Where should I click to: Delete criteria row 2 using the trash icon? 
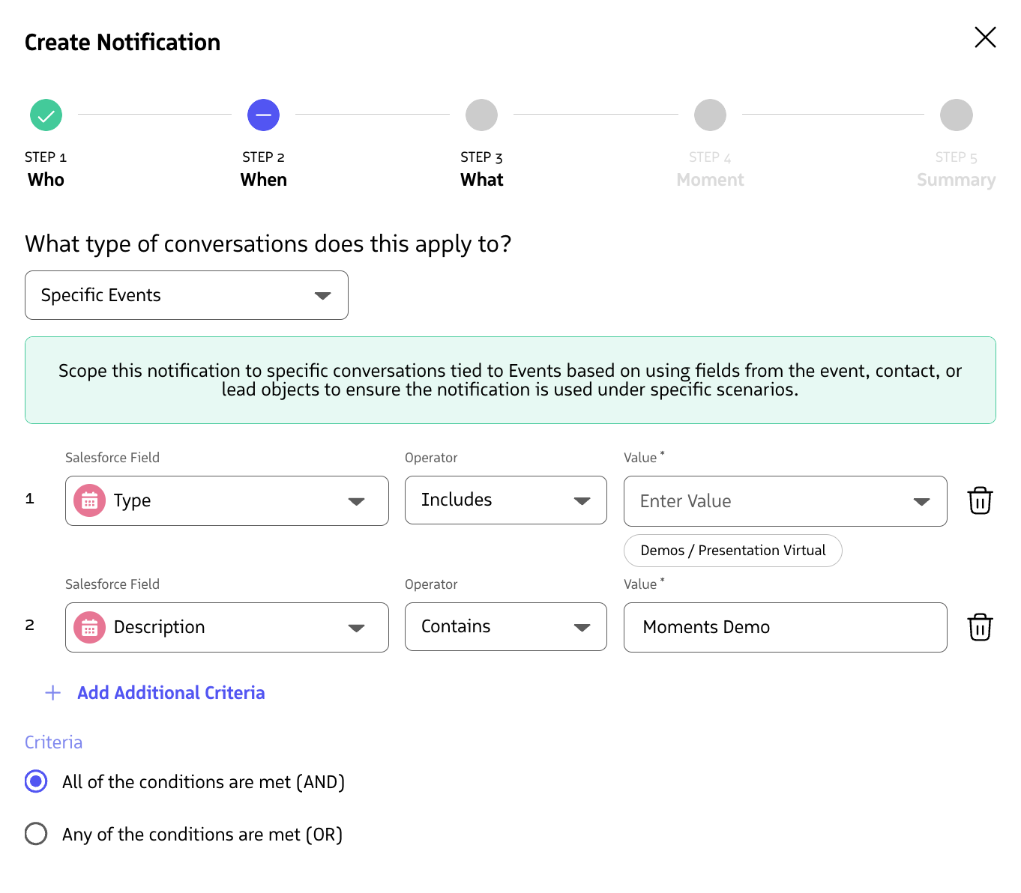pyautogui.click(x=979, y=627)
